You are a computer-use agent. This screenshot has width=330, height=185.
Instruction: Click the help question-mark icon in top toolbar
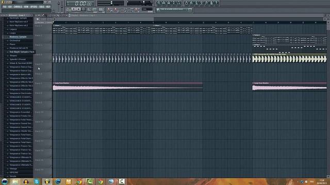pos(217,3)
